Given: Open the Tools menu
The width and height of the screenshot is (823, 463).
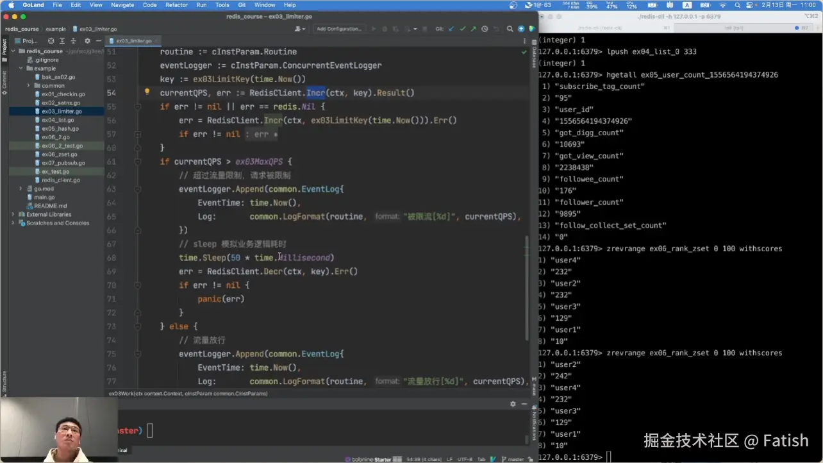Looking at the screenshot, I should 222,4.
